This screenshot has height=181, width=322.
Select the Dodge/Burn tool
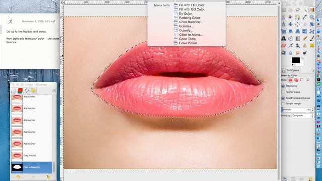[x=305, y=53]
